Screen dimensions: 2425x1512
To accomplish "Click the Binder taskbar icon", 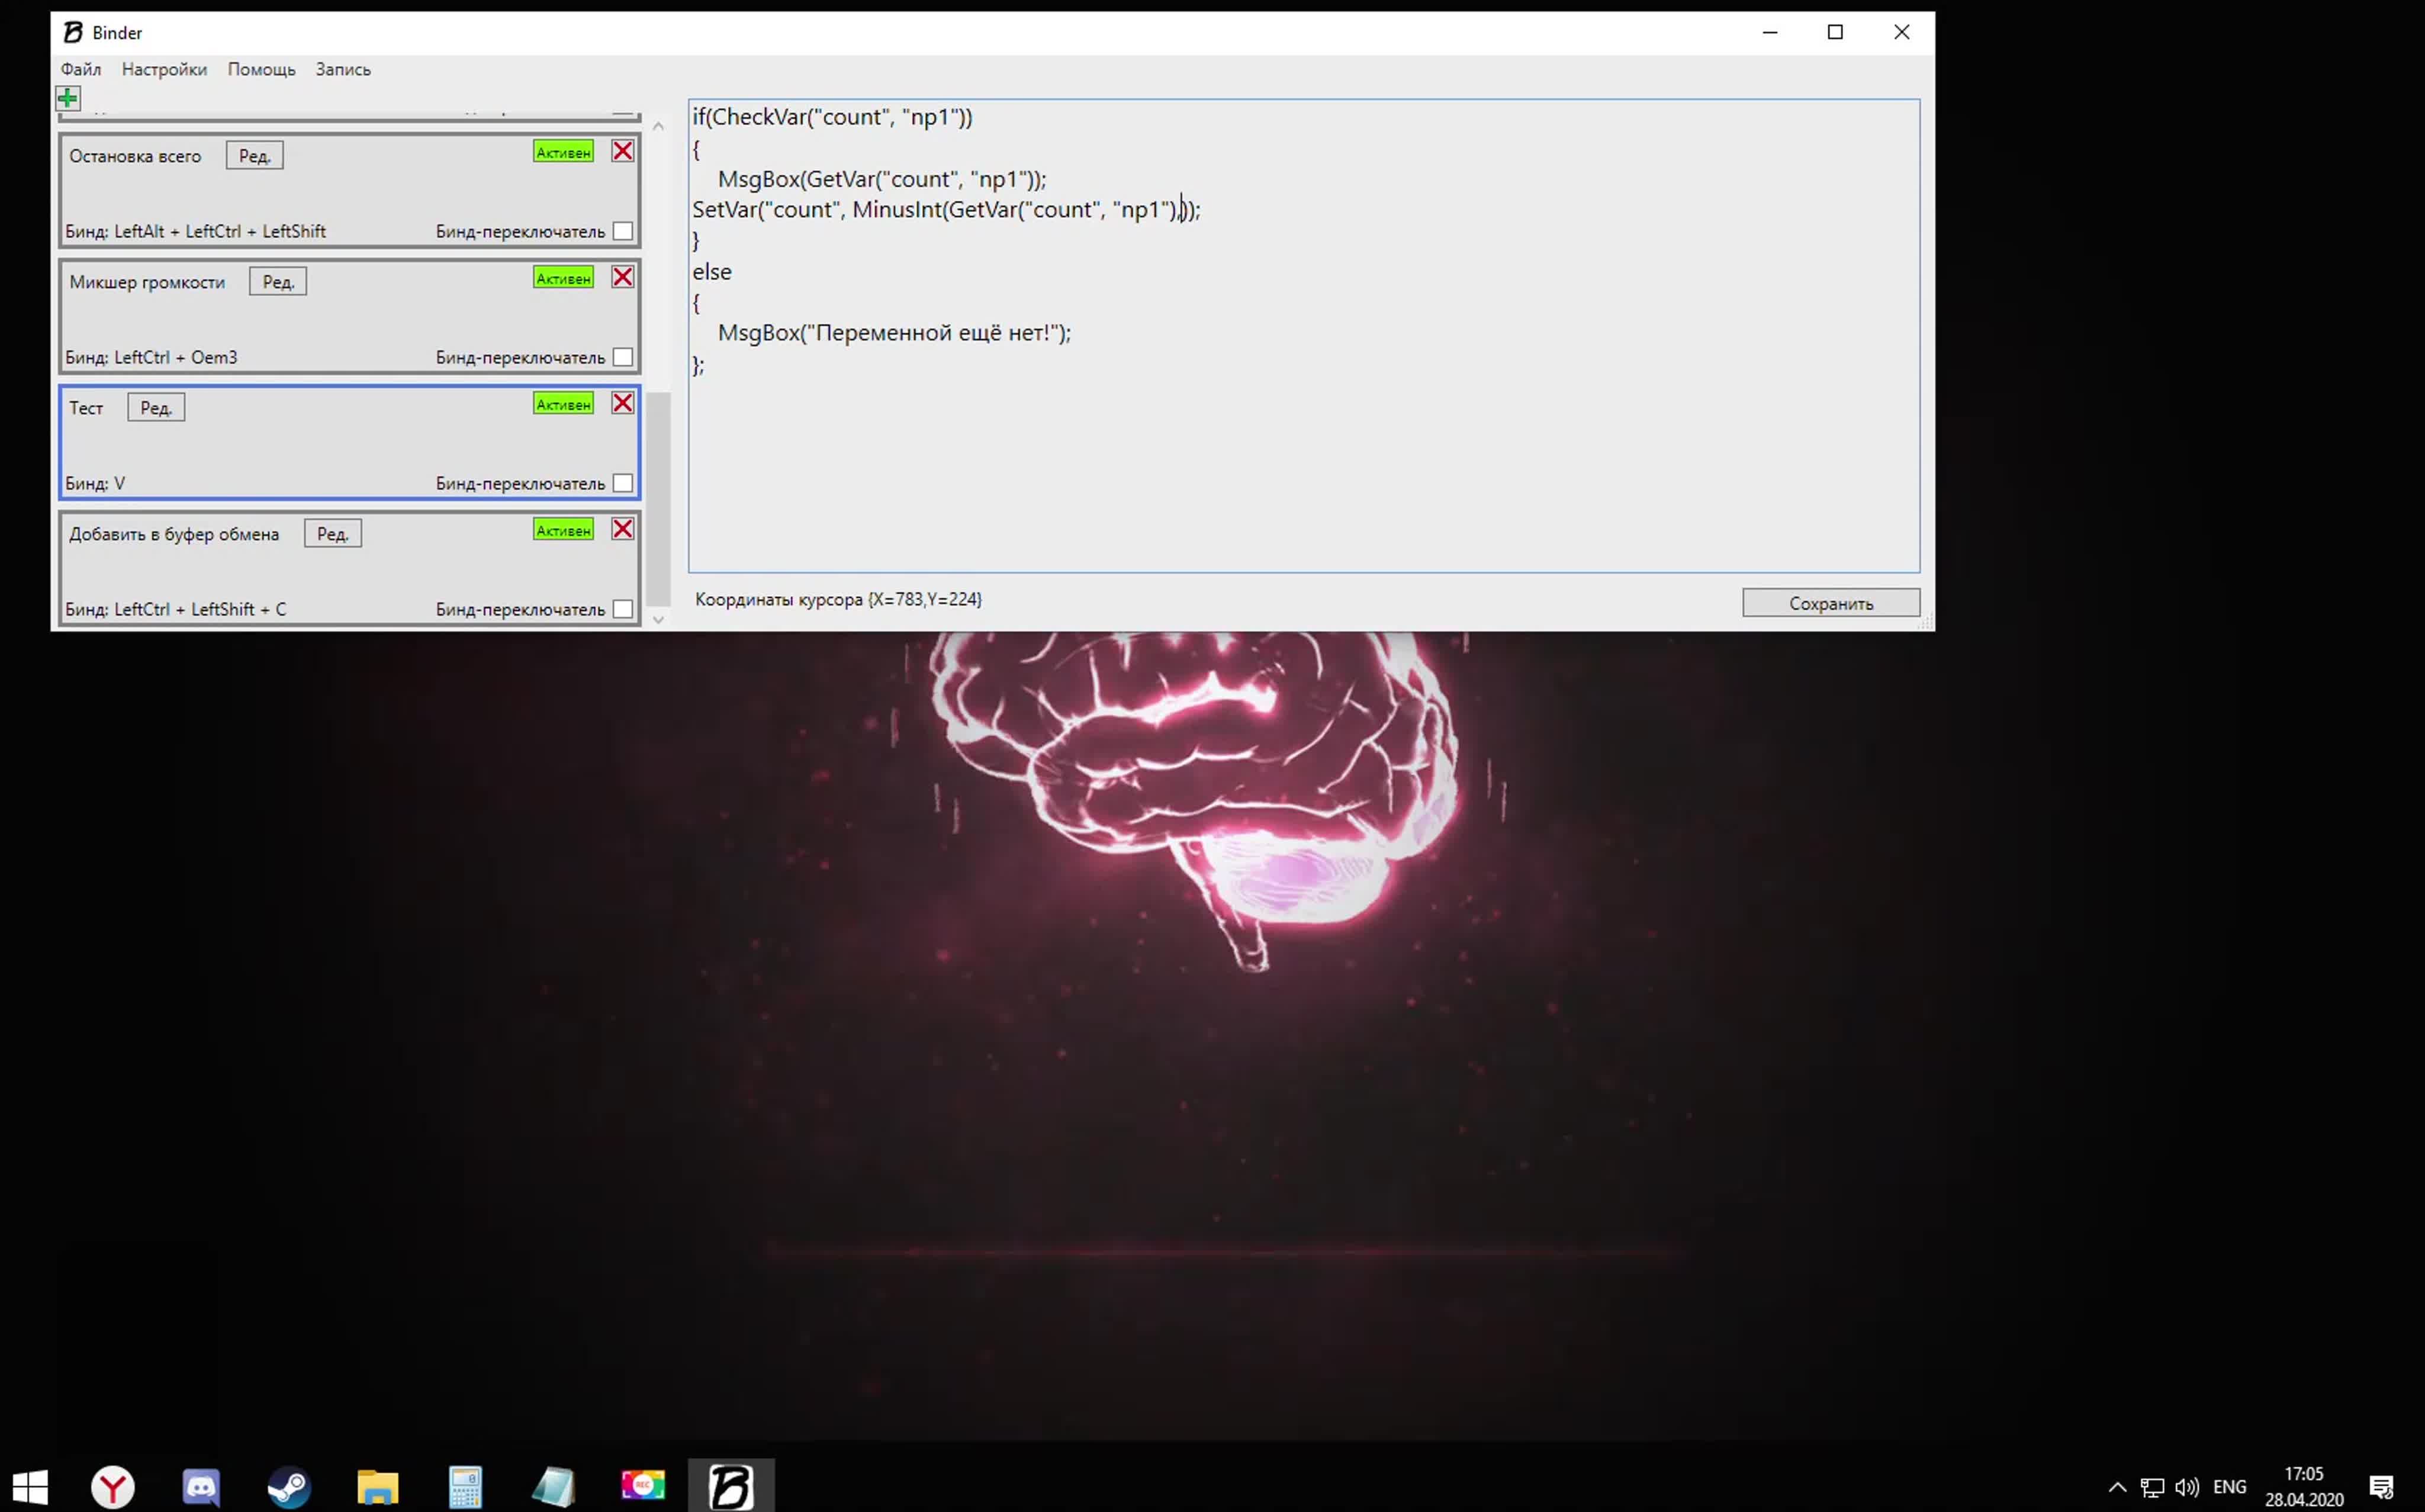I will [x=731, y=1486].
